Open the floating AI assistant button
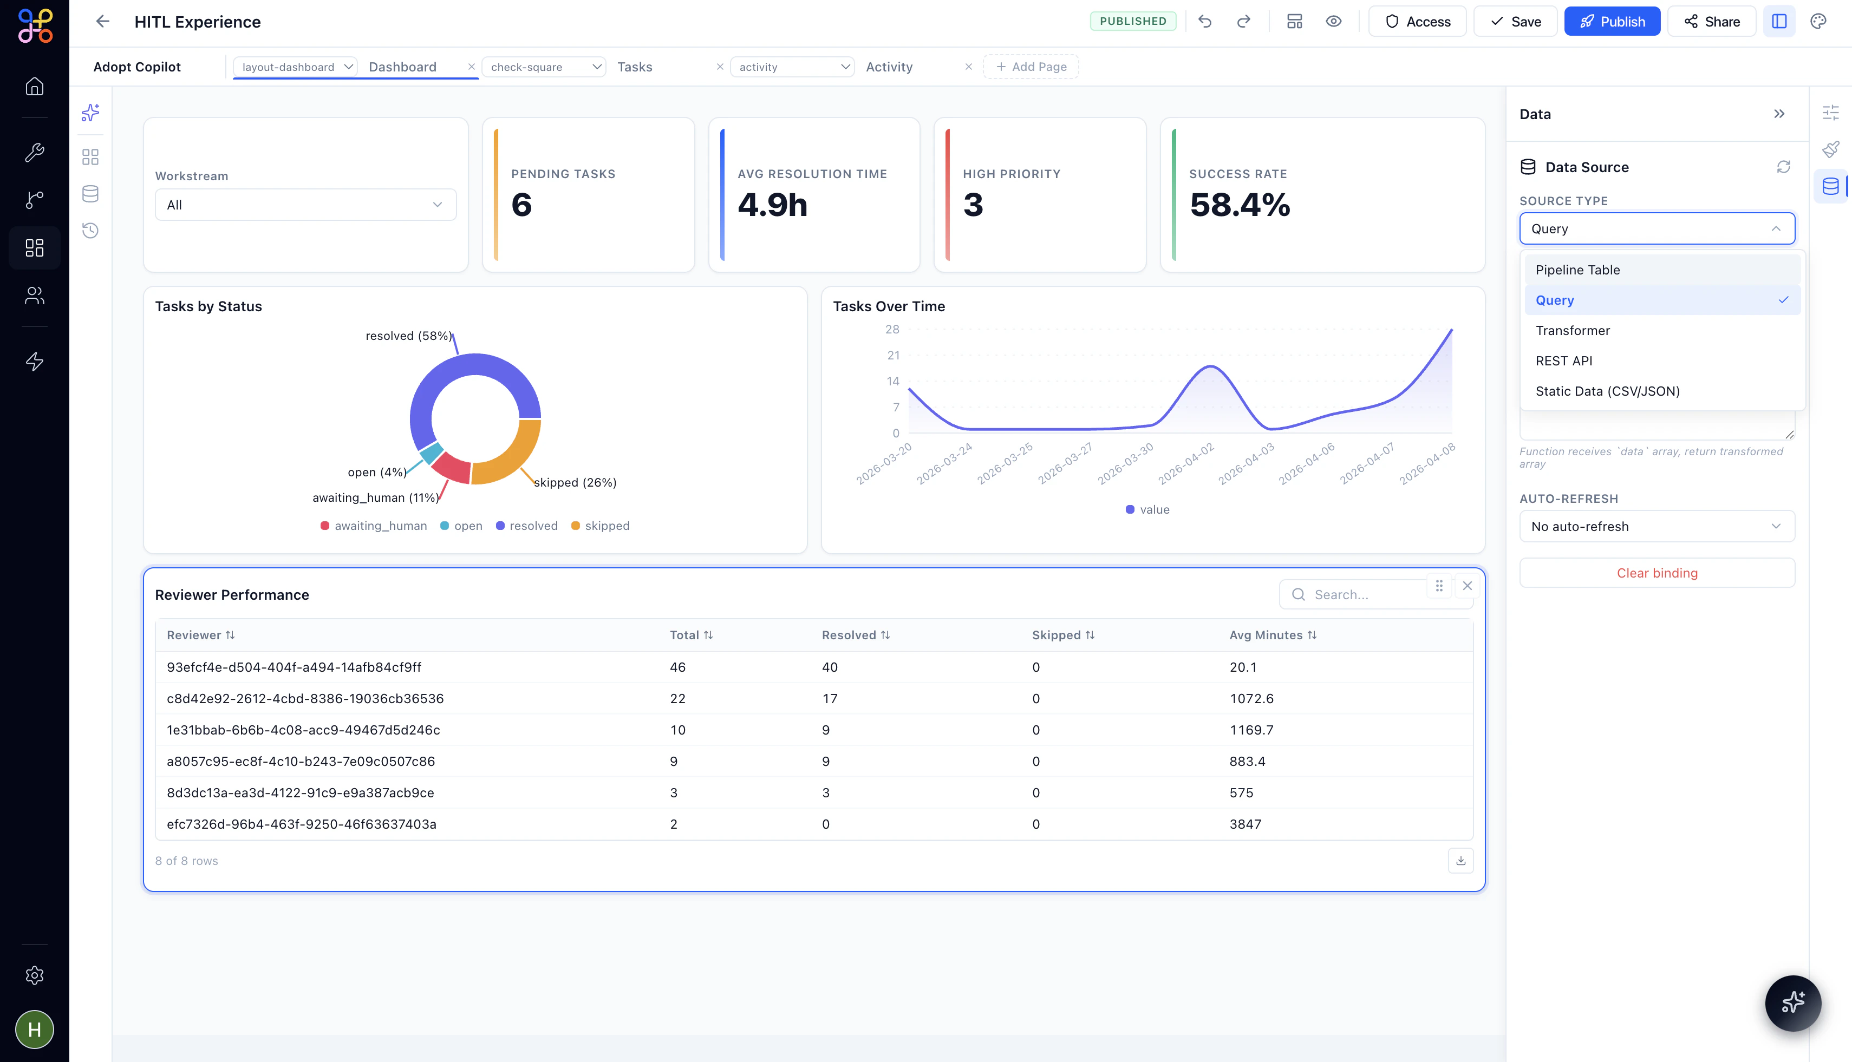This screenshot has height=1062, width=1852. (1792, 1003)
